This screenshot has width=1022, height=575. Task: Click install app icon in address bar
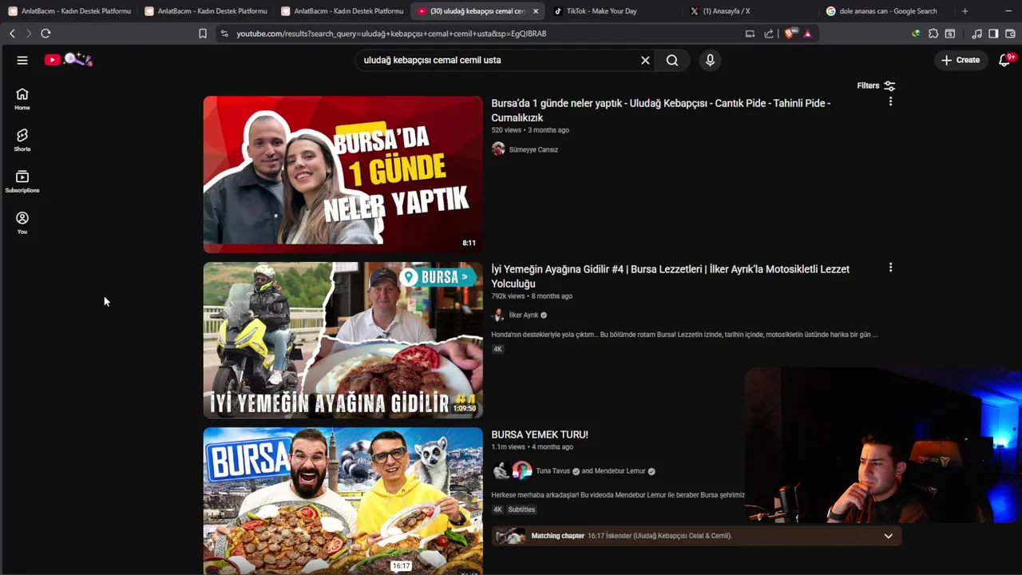750,34
